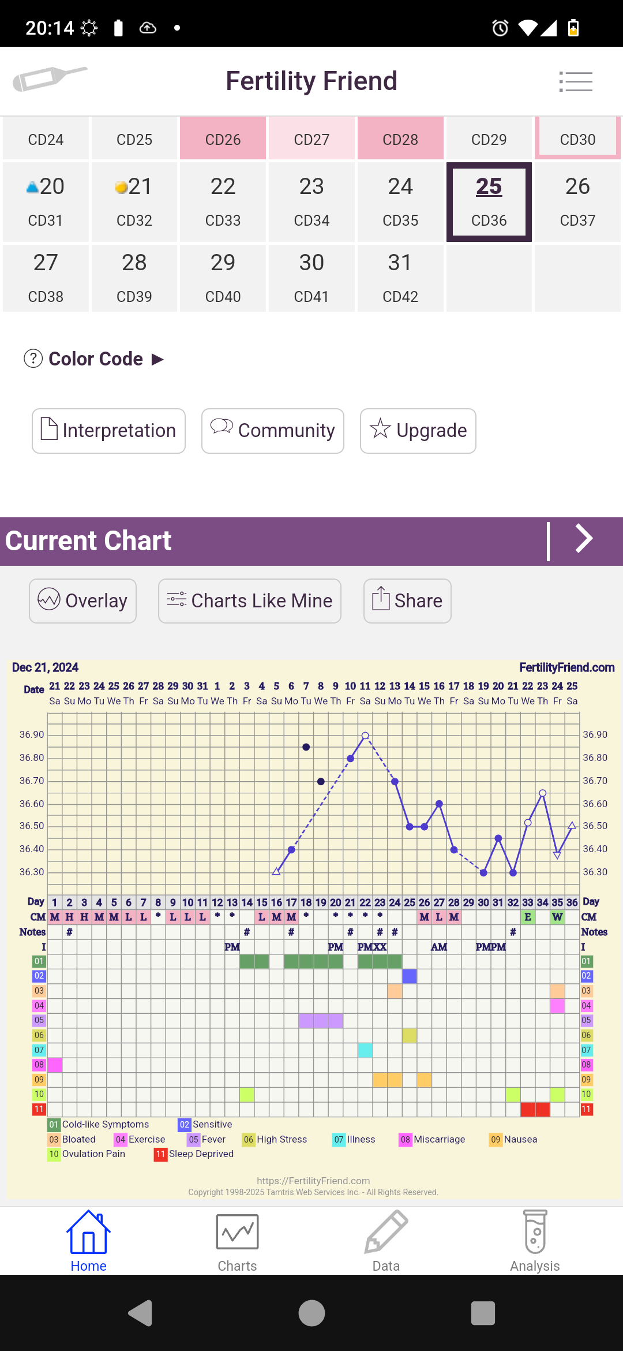Select calendar day 25 CD36
The height and width of the screenshot is (1351, 623).
click(489, 201)
